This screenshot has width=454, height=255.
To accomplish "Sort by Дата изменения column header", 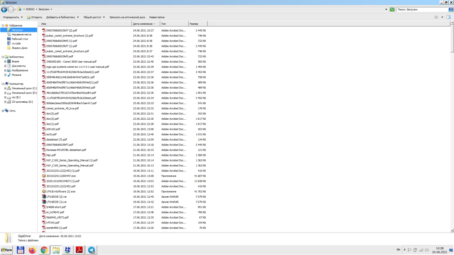I will pyautogui.click(x=145, y=24).
